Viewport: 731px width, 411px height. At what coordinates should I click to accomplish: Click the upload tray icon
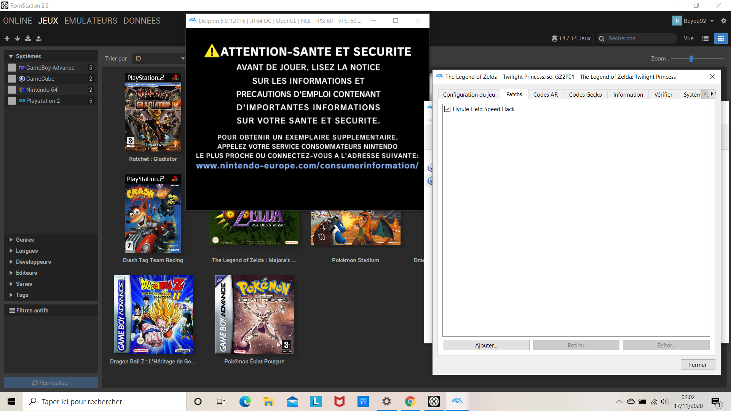pos(38,38)
